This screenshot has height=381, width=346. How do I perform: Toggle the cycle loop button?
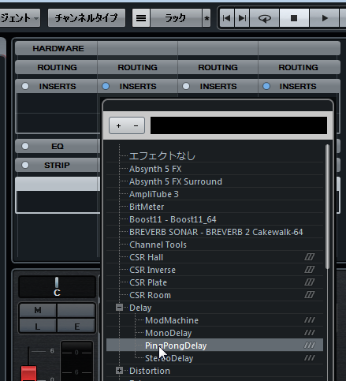(265, 18)
